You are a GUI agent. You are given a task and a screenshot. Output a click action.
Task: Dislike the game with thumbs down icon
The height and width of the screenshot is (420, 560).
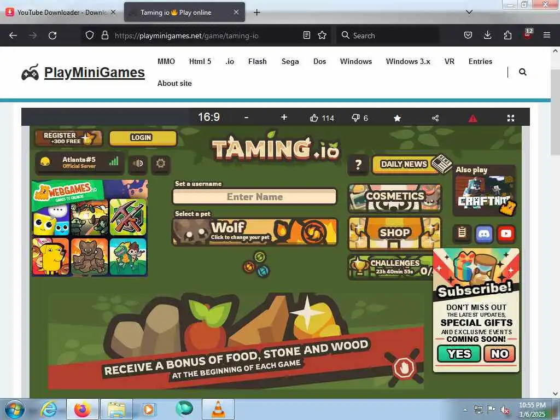point(355,118)
